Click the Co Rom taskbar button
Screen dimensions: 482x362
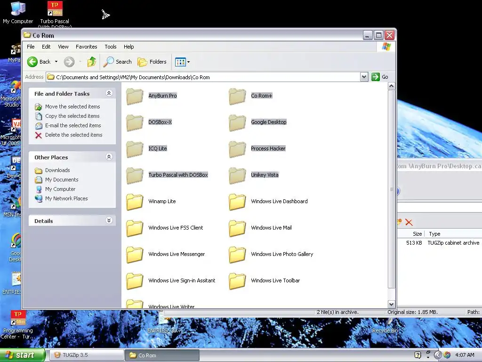[x=162, y=355]
